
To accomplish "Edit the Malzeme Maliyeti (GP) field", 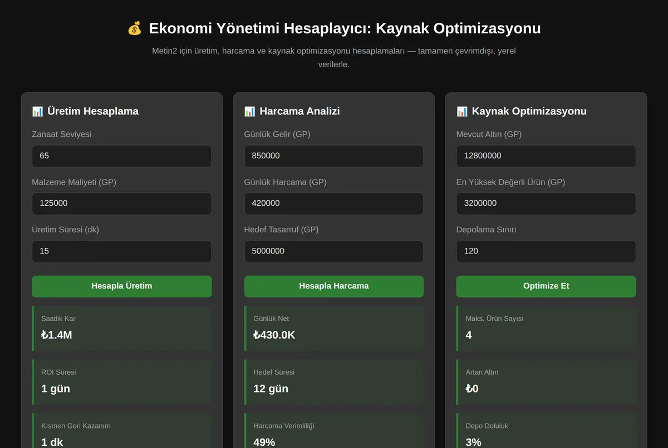I will pos(122,203).
